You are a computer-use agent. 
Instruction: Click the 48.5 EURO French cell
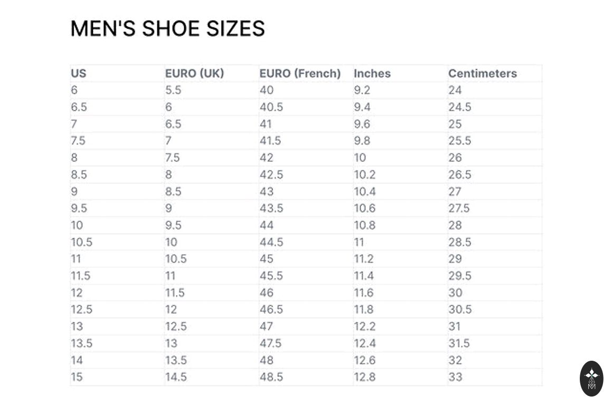click(271, 377)
